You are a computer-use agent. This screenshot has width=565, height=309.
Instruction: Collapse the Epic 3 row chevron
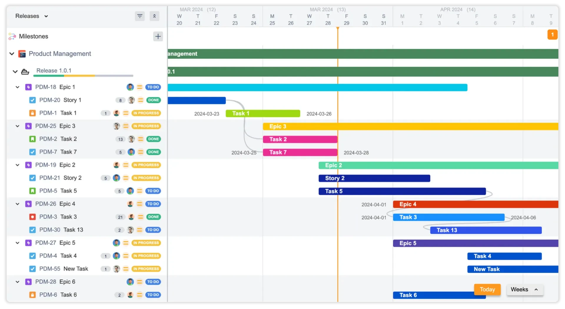point(17,126)
